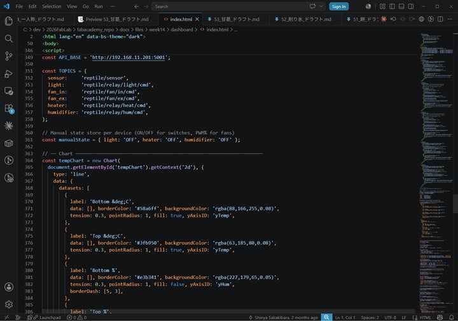The height and width of the screenshot is (321, 458).
Task: Expand week14 breadcrumb segment
Action: pos(157,29)
